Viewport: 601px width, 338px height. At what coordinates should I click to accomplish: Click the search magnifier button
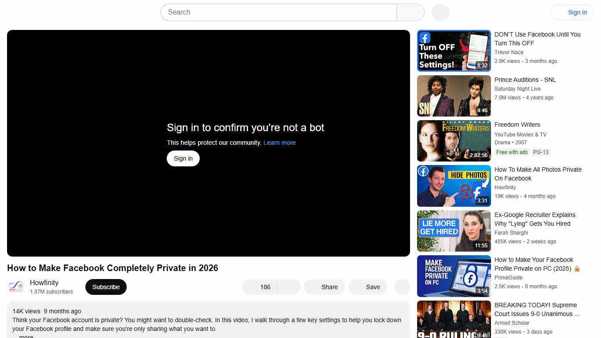(410, 12)
